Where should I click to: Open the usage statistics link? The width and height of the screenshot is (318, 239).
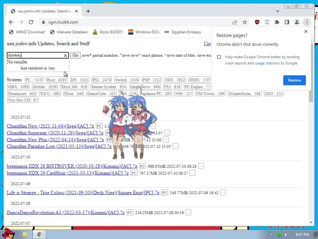tap(267, 63)
